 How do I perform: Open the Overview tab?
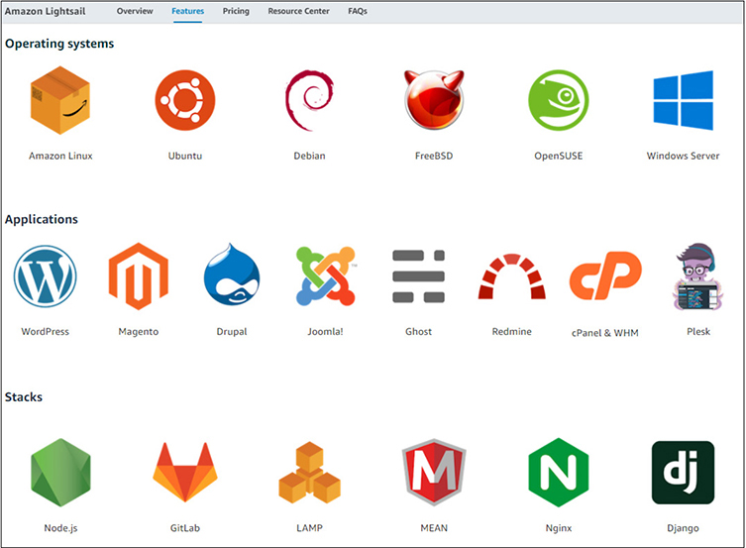click(x=135, y=11)
